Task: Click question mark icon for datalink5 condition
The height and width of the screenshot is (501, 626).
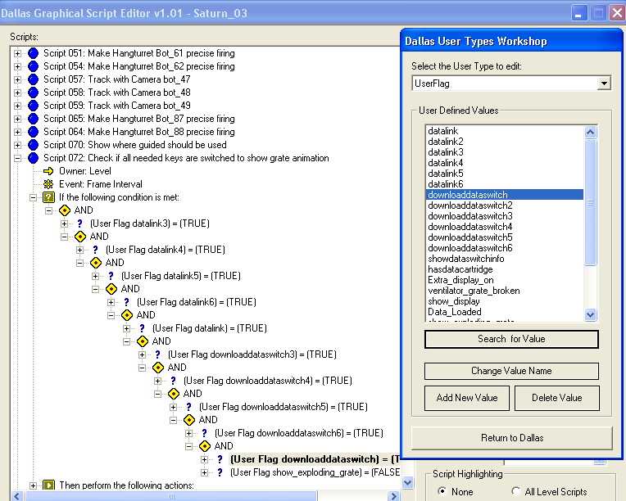Action: pos(111,276)
